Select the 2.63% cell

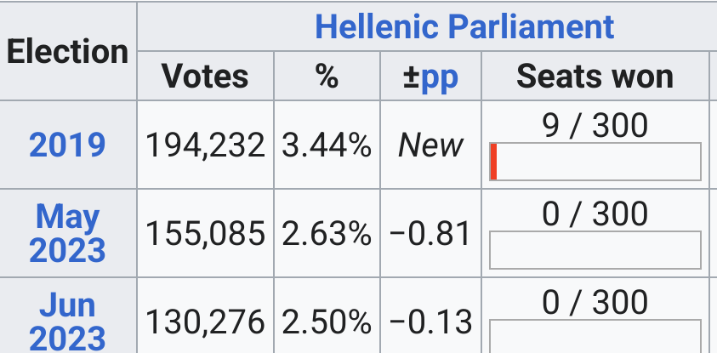[x=327, y=233]
